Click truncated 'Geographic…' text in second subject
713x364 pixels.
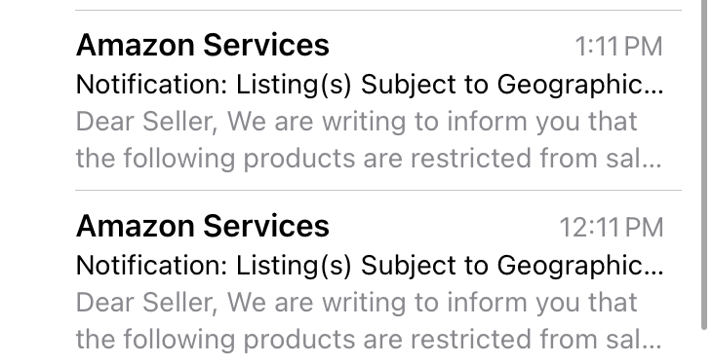(579, 266)
